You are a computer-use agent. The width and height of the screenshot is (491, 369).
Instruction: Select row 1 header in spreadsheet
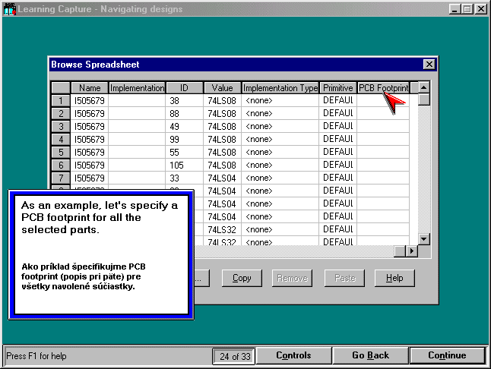(61, 100)
